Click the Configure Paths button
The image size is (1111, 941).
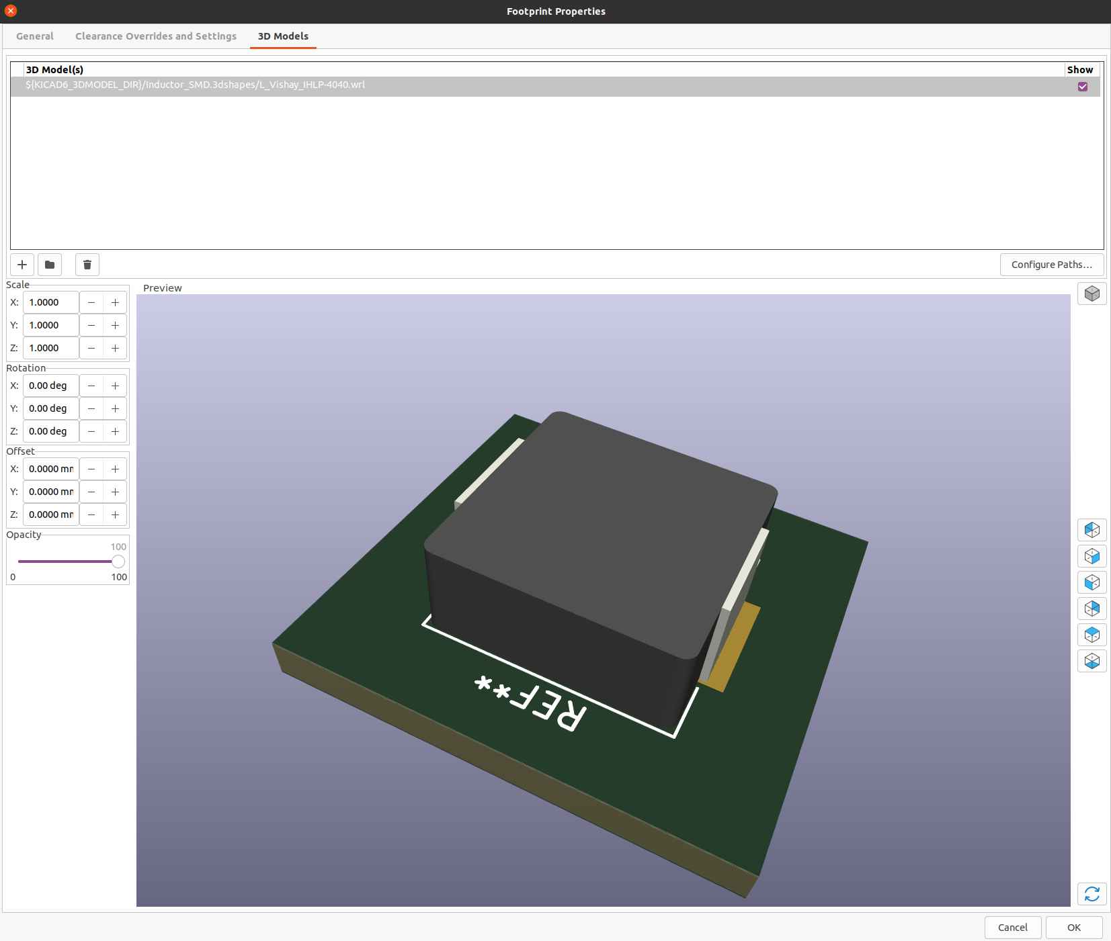(x=1051, y=265)
